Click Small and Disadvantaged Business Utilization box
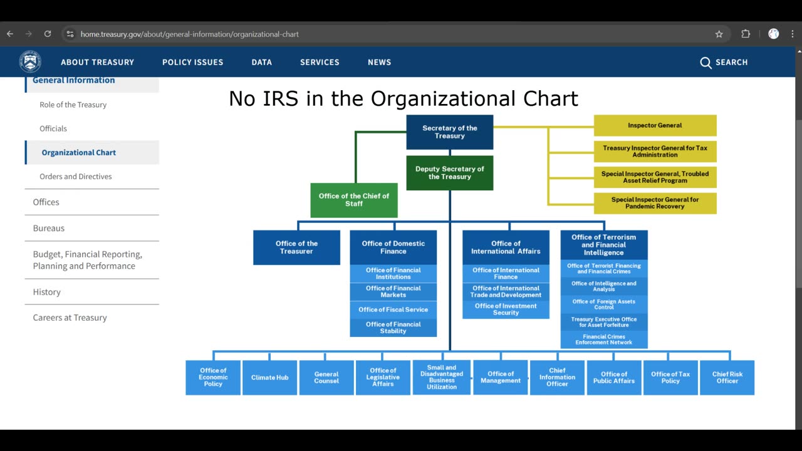Screen dimensions: 802x451 [x=442, y=377]
